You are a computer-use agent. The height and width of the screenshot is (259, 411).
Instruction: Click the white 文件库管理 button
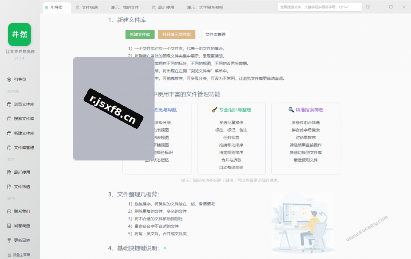216,35
